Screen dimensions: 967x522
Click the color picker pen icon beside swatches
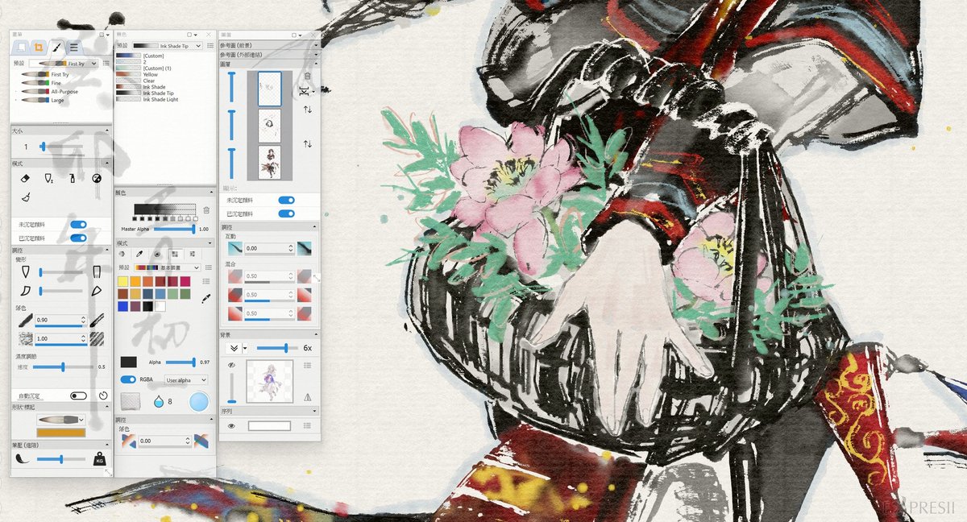tap(205, 299)
